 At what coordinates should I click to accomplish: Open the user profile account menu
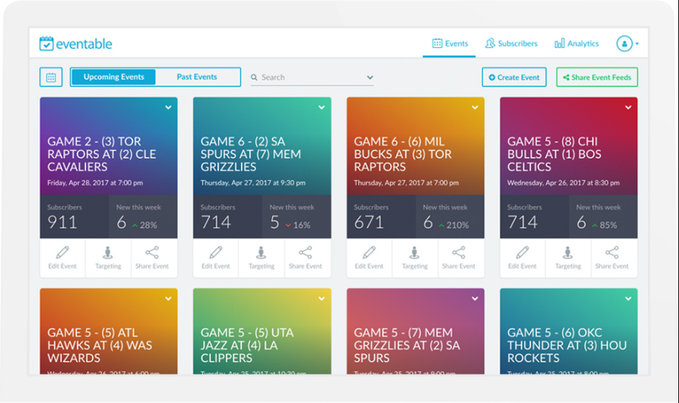pos(627,44)
